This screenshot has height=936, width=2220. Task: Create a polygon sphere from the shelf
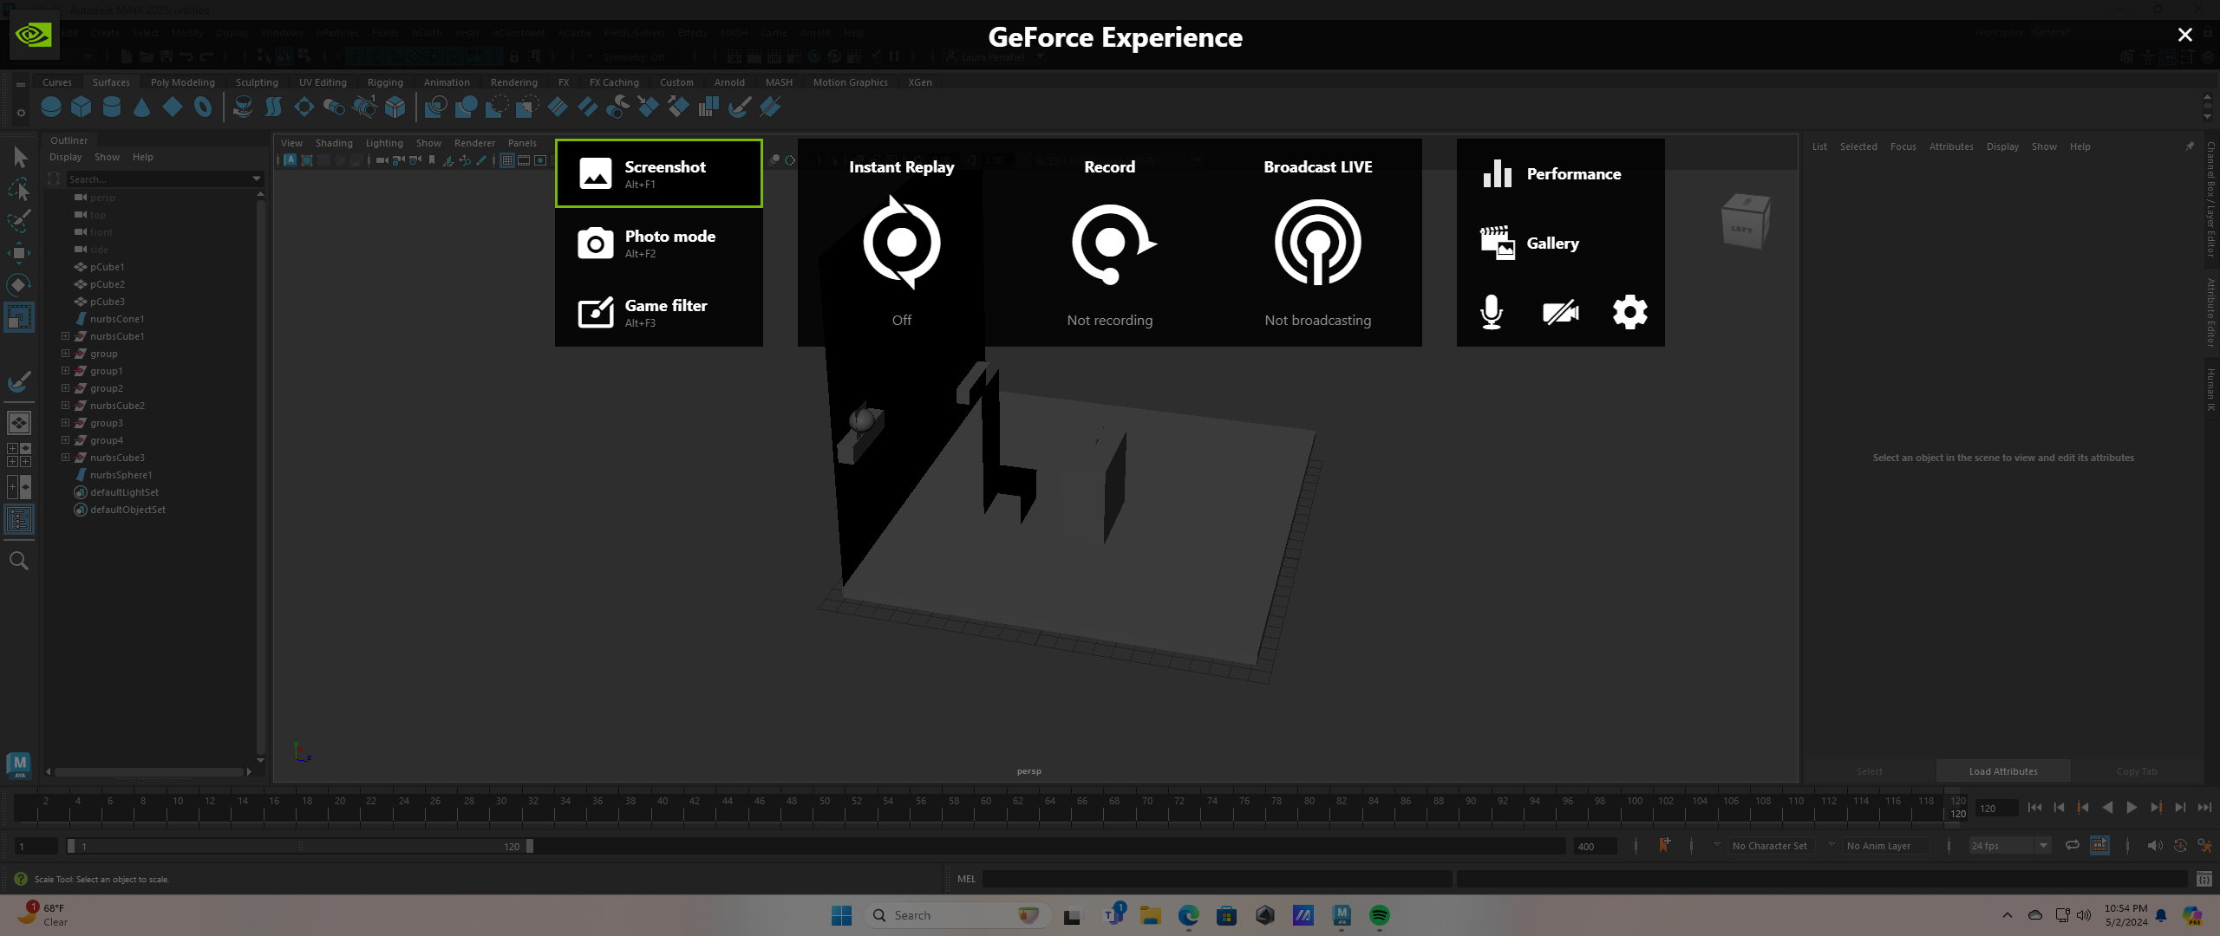[x=51, y=107]
